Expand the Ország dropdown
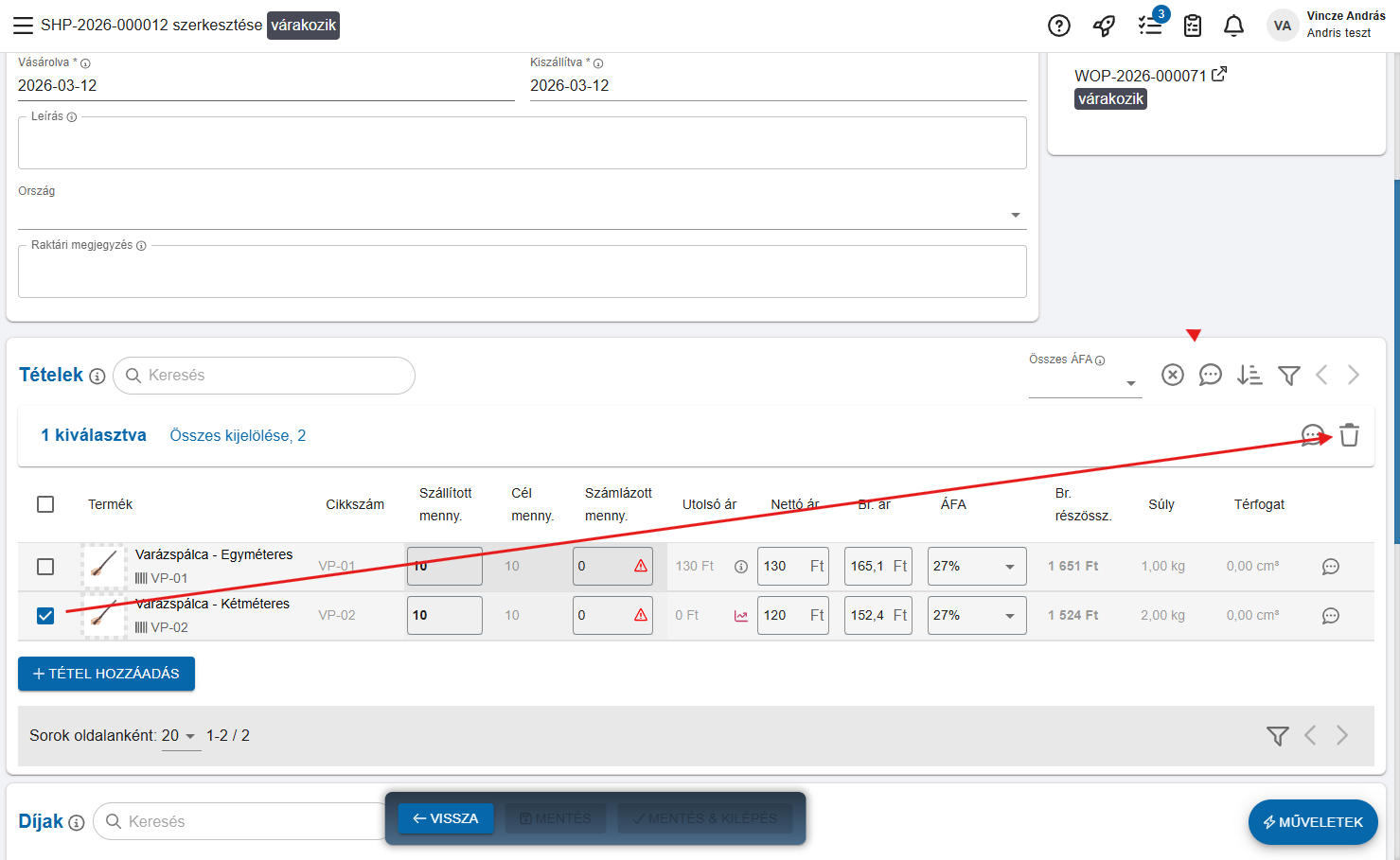Image resolution: width=1400 pixels, height=860 pixels. [1015, 215]
